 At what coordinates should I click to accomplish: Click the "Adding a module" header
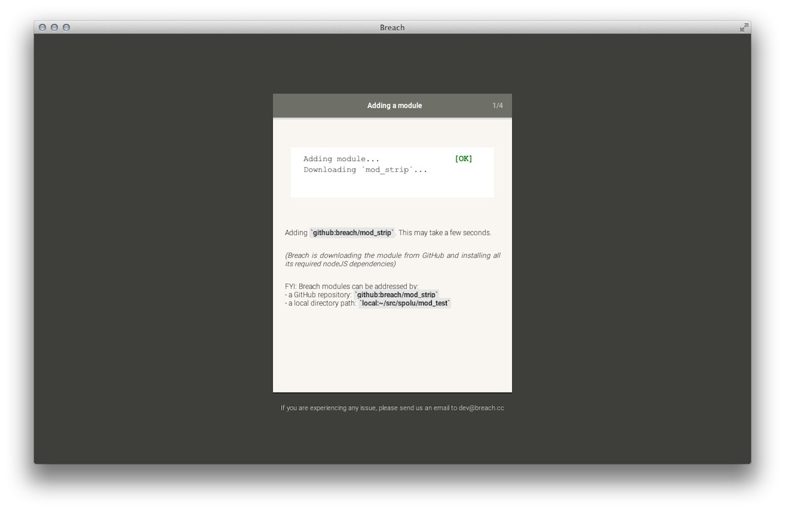394,105
